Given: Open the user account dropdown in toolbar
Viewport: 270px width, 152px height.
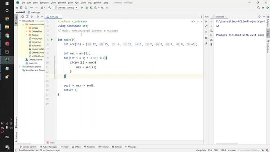Looking at the screenshot, I should click(43, 8).
